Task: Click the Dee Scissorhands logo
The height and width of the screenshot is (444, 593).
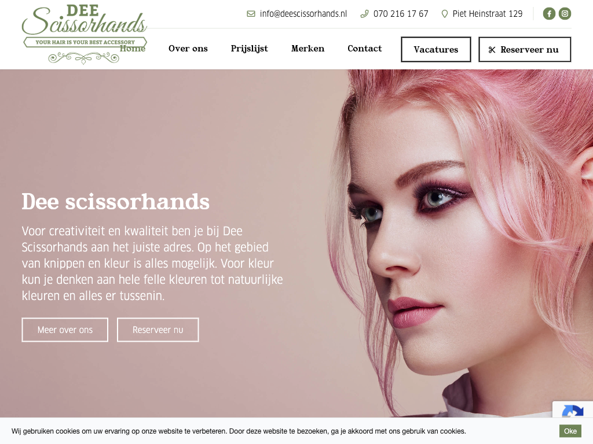Action: click(85, 34)
